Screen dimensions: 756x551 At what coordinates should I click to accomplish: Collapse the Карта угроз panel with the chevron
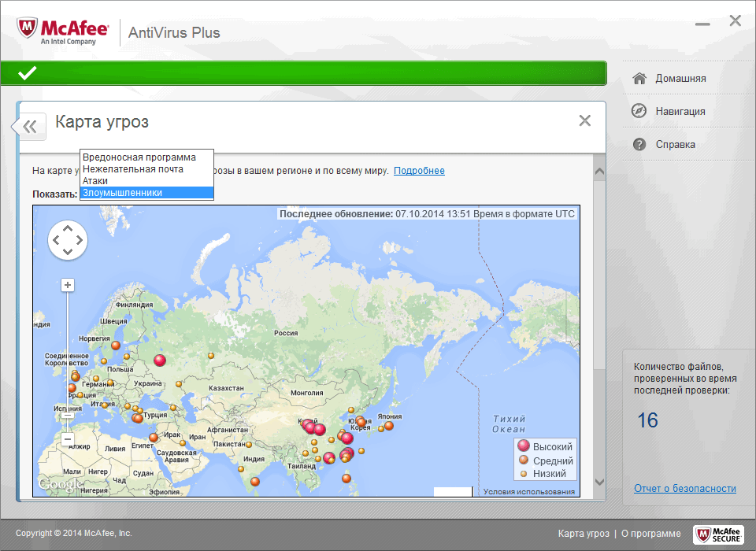28,126
